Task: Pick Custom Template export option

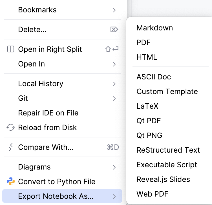Action: pyautogui.click(x=167, y=92)
